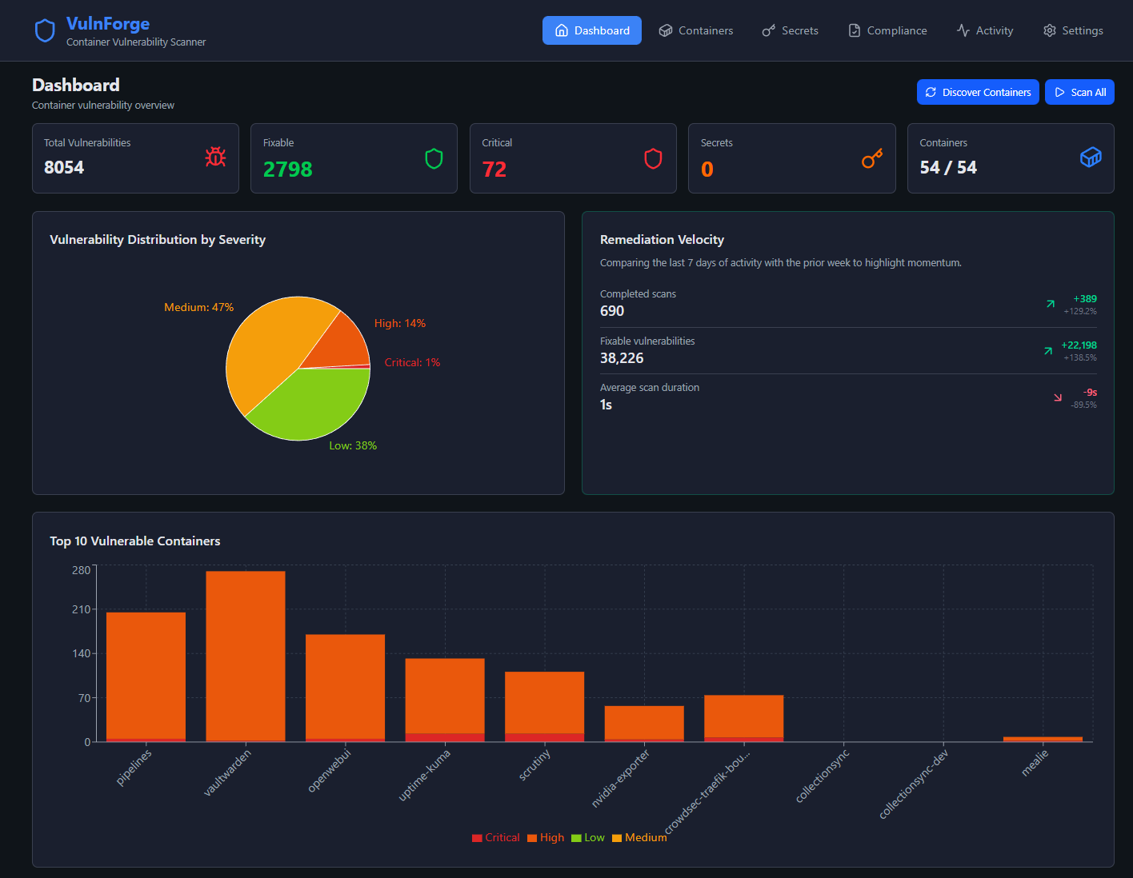The image size is (1133, 878).
Task: Click the vaultwarden bar in Top 10 chart
Action: click(245, 656)
